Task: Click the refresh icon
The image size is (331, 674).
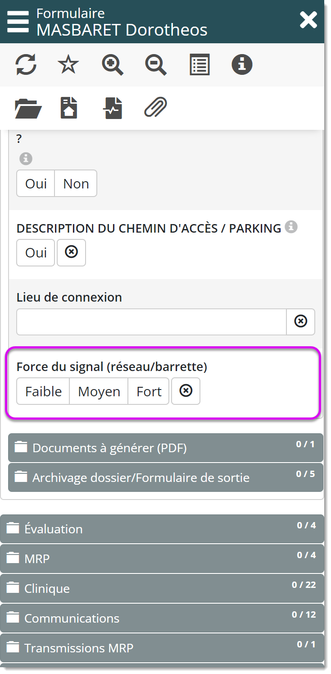Action: [x=26, y=64]
